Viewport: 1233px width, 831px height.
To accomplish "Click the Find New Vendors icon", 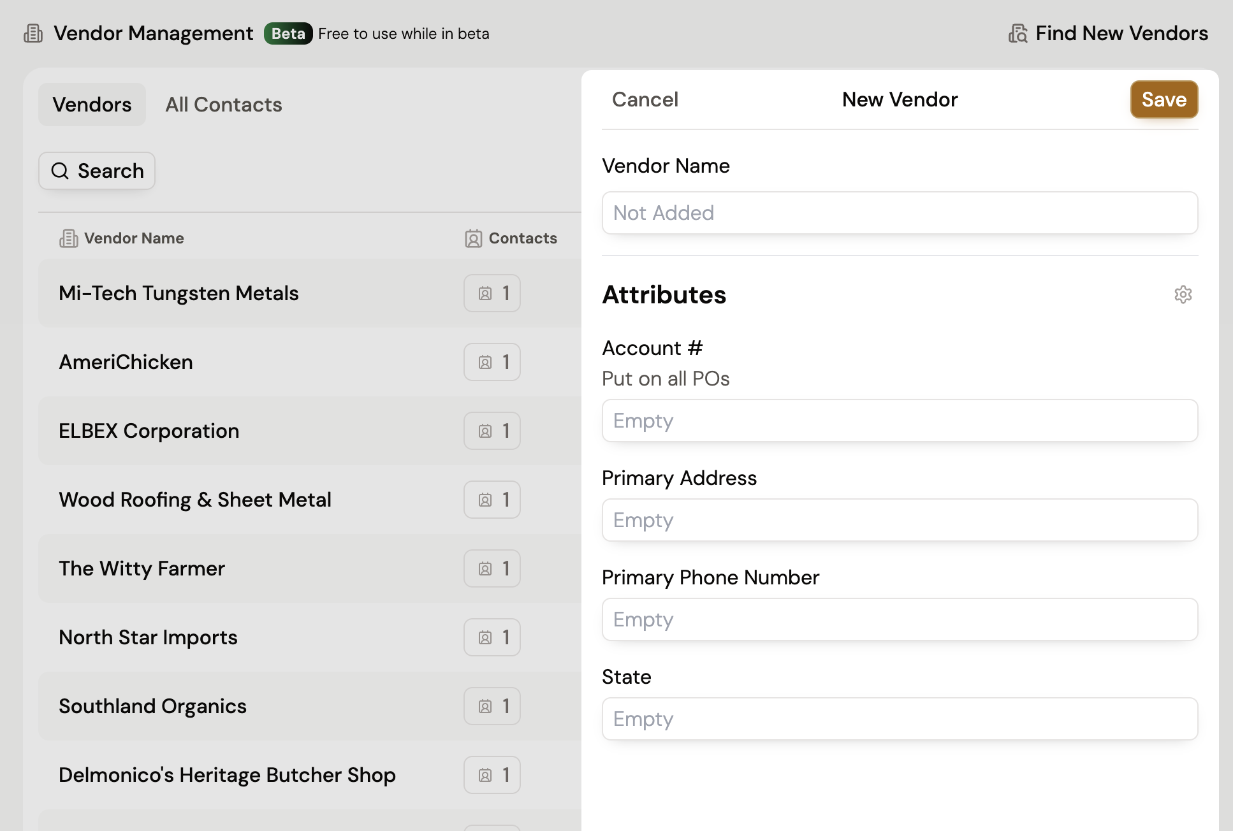I will click(x=1018, y=34).
